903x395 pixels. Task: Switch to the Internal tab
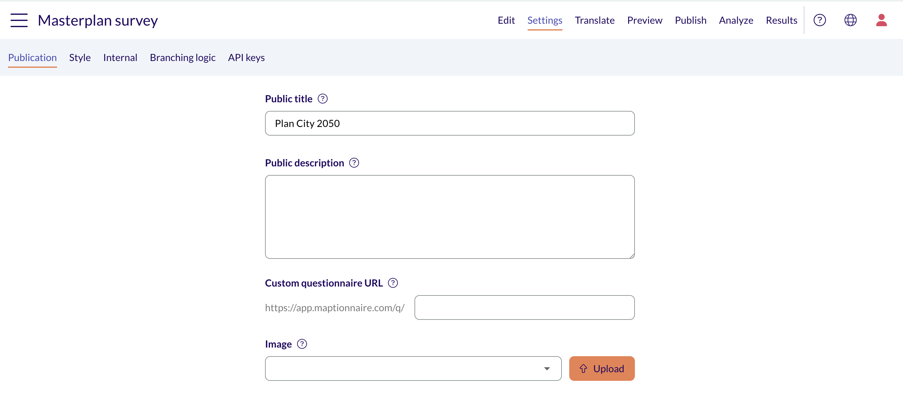coord(120,58)
